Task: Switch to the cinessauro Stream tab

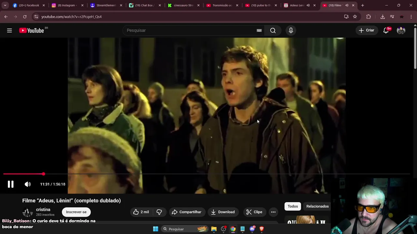Action: coord(184,5)
